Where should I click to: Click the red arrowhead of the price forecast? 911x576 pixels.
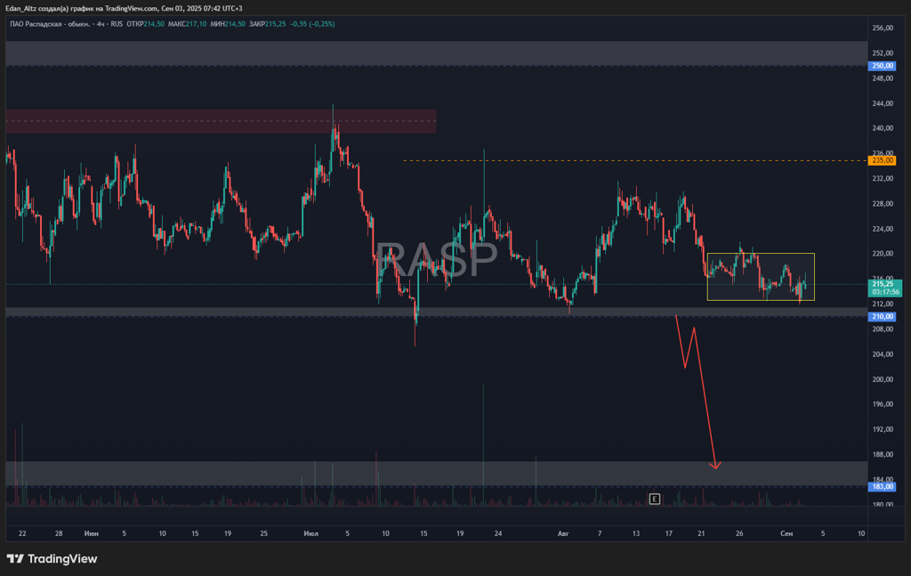[715, 466]
